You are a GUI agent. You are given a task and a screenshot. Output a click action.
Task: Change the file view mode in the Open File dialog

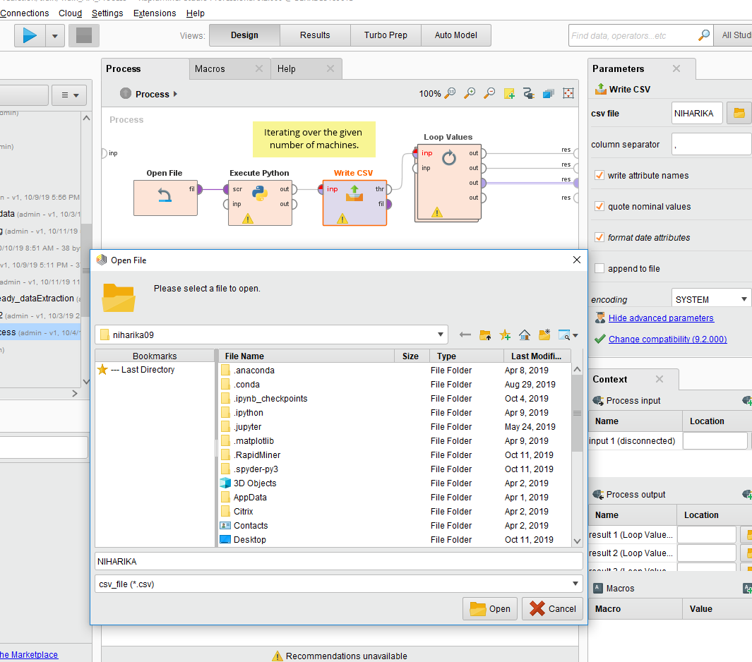click(568, 335)
